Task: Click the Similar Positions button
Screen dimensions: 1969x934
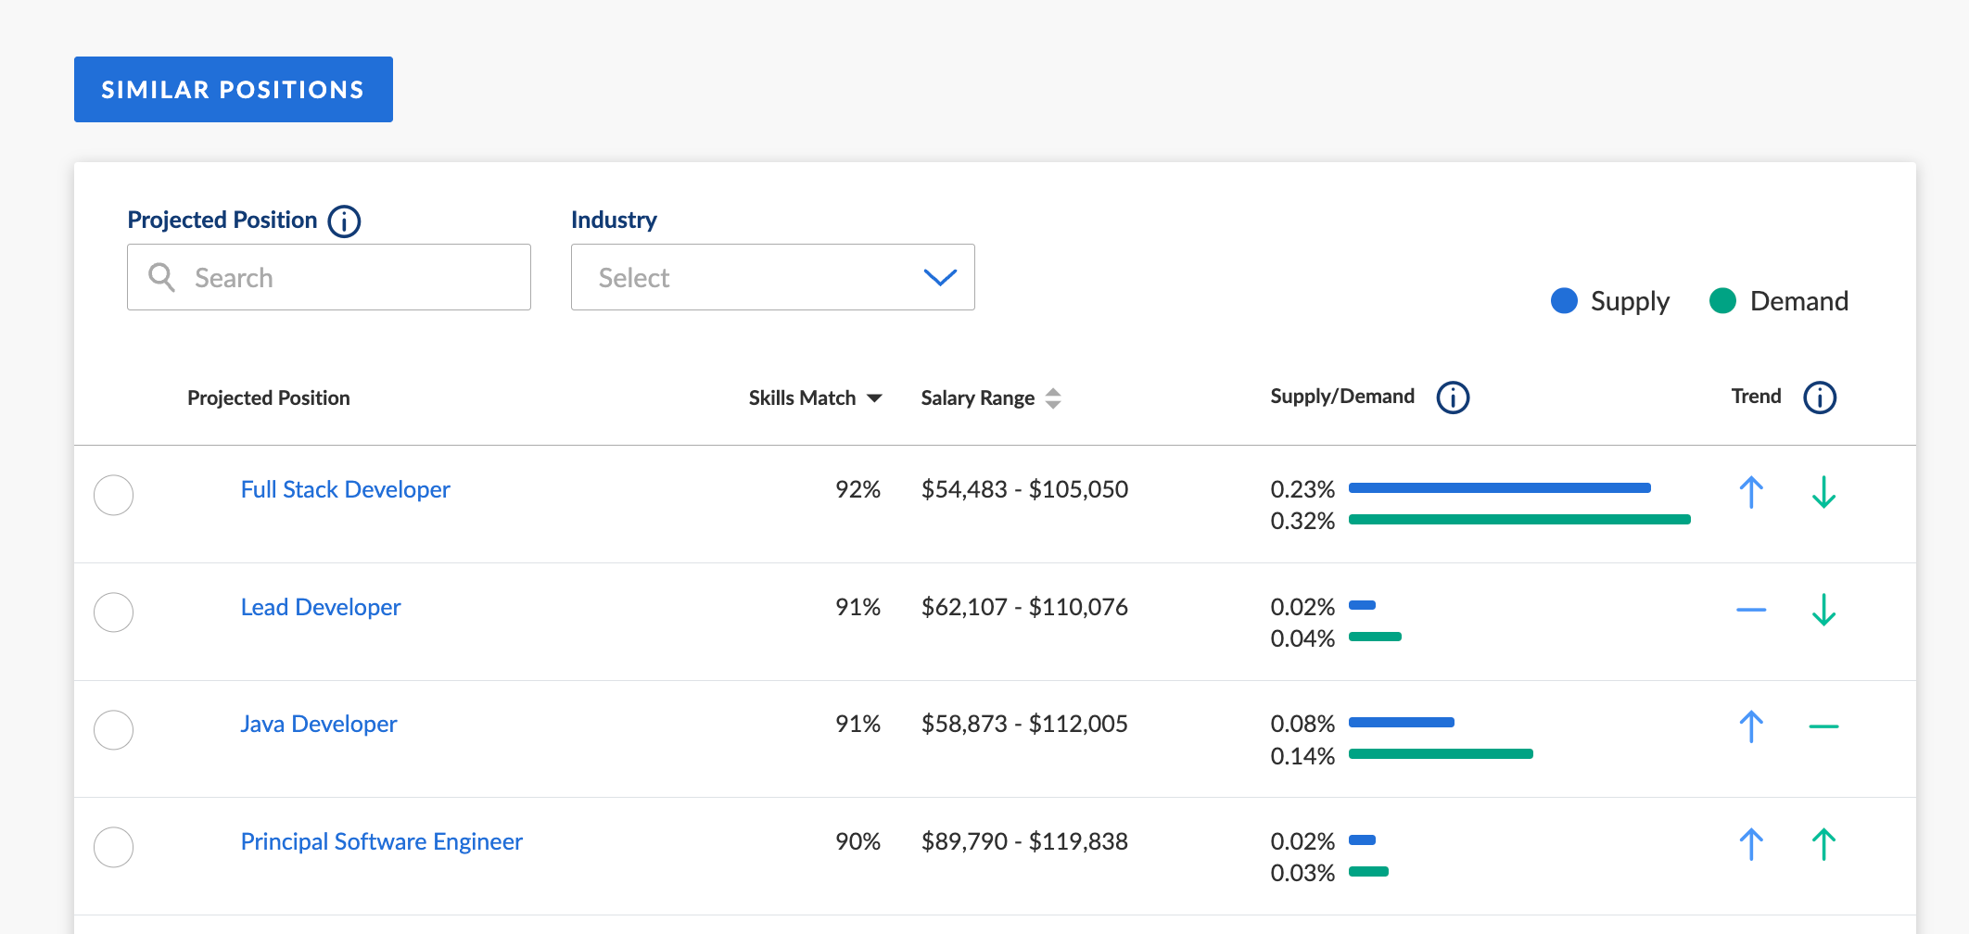Action: pos(234,89)
